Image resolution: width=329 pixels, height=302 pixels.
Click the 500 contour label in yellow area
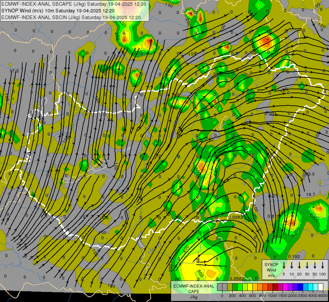[x=200, y=273]
